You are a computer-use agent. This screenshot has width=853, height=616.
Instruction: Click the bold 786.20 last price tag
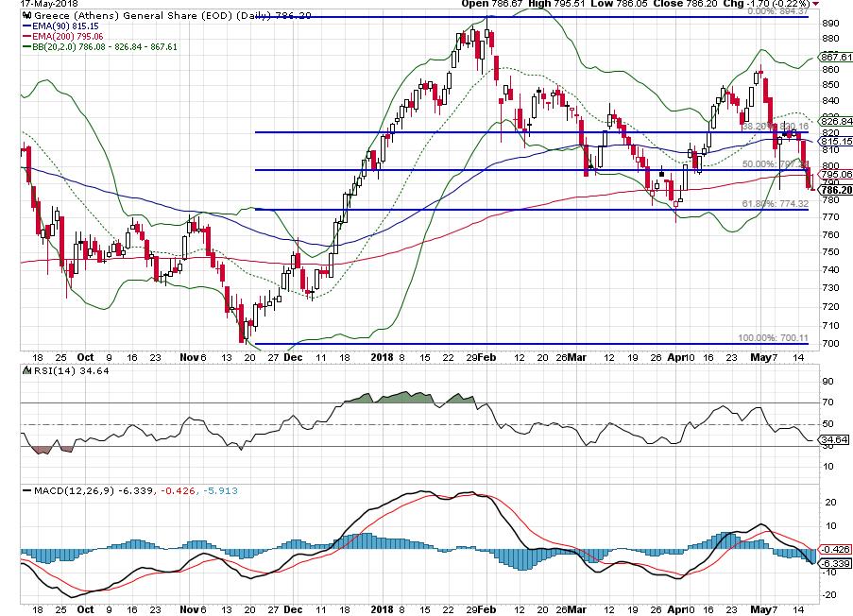pos(836,190)
